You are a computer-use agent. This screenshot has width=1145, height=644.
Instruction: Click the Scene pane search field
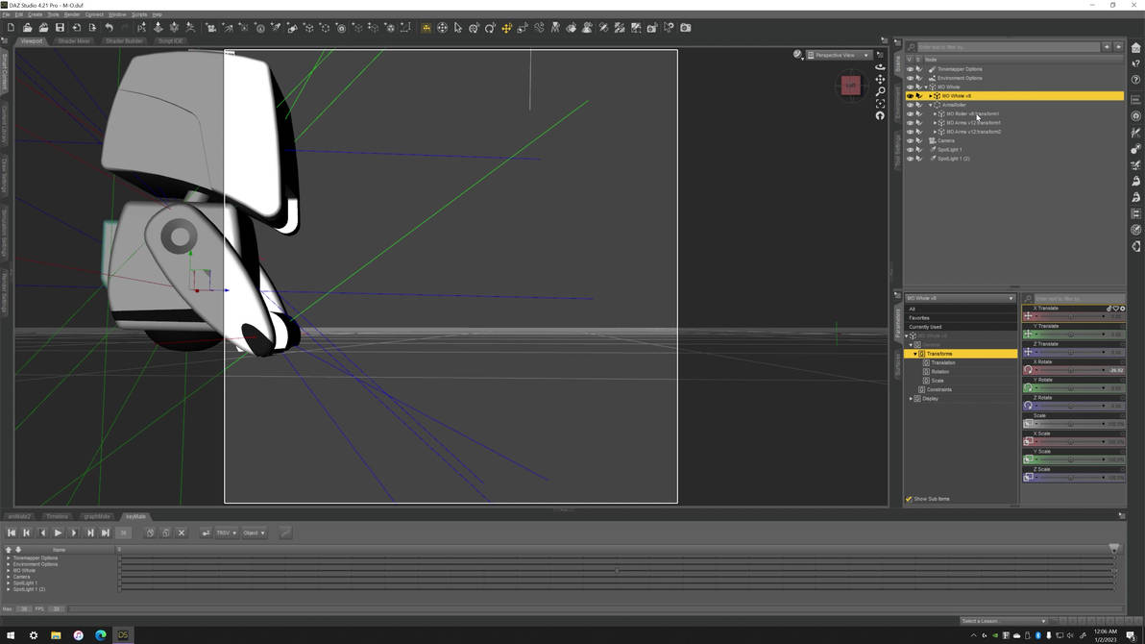pos(1008,47)
